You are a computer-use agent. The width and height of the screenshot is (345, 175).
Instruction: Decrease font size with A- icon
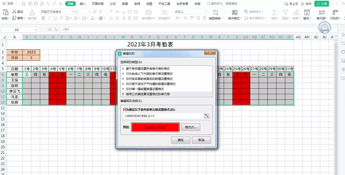tap(101, 12)
